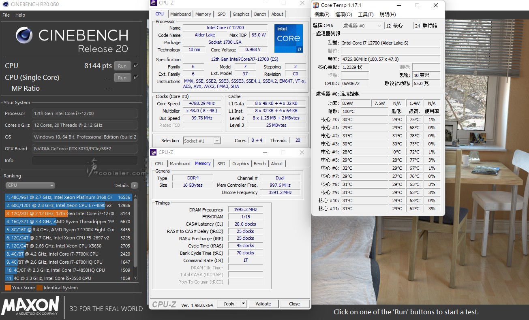Open Mainboard tab in lower CPU-Z window
This screenshot has width=529, height=320.
180,164
